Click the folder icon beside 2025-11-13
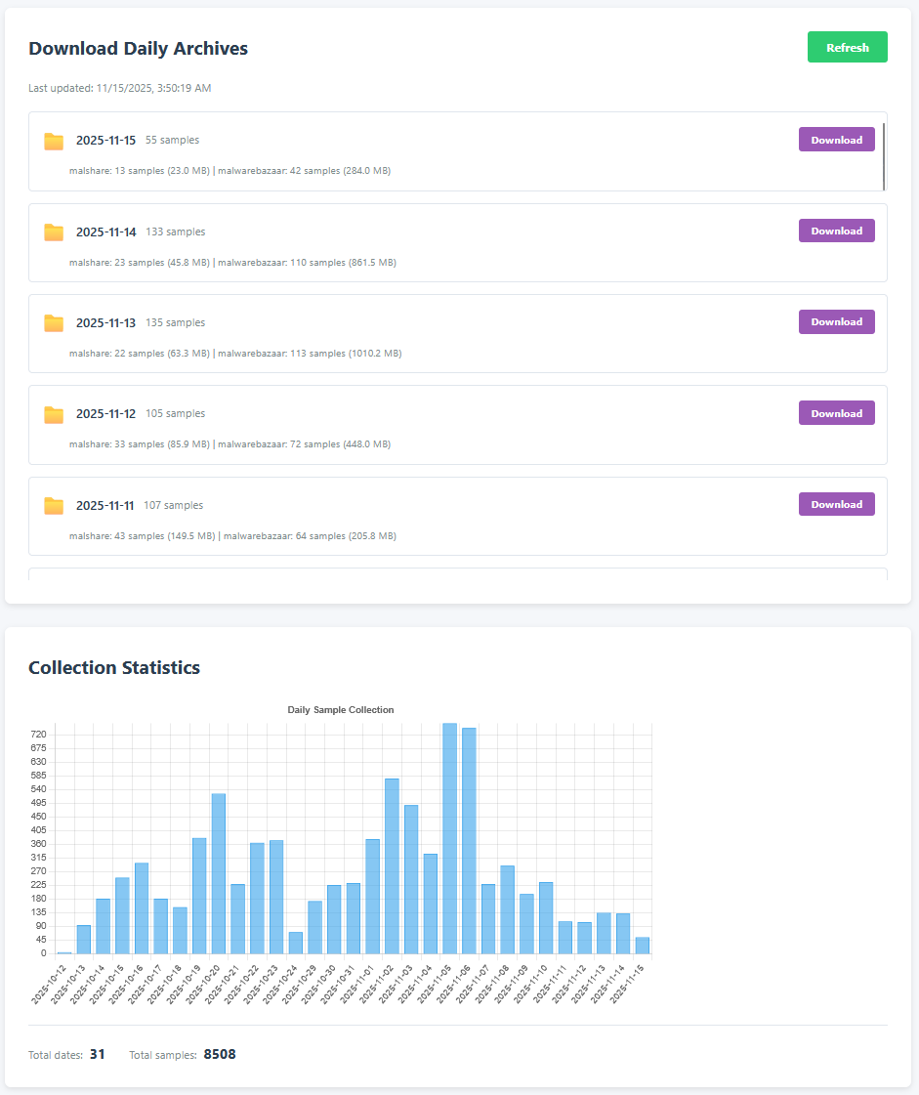 (54, 322)
